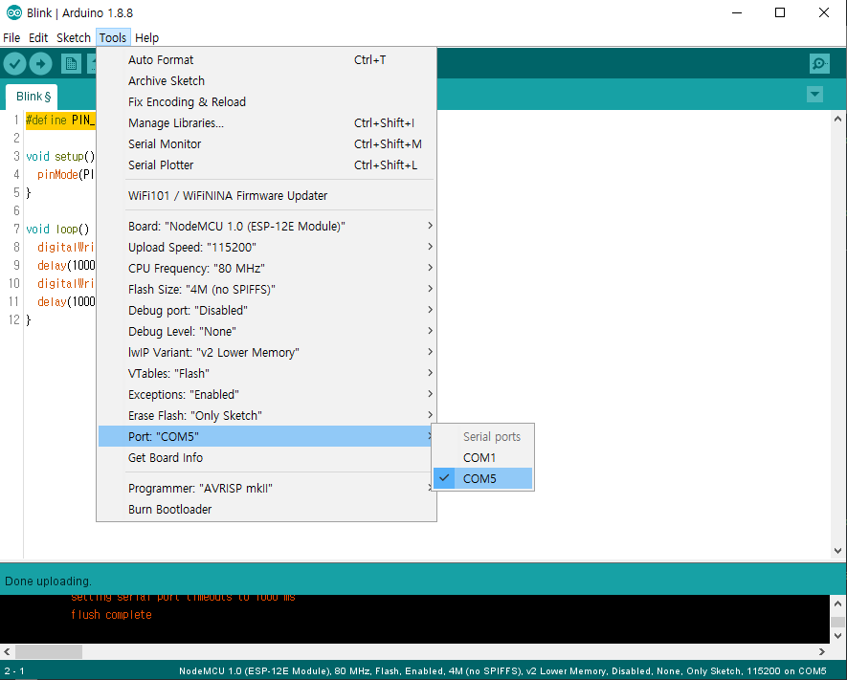
Task: Open the File menu
Action: (x=11, y=38)
